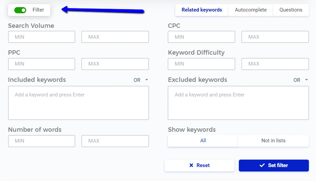Screen dimensions: 316x181
Task: Select All under Show keywords
Action: pos(203,141)
